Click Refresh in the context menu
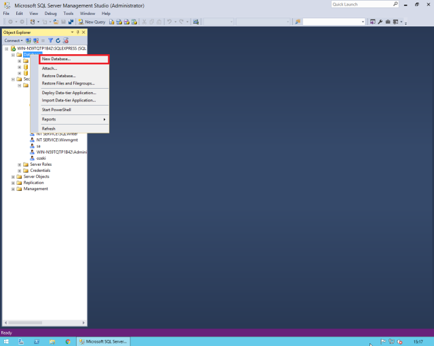The width and height of the screenshot is (434, 346). [74, 129]
